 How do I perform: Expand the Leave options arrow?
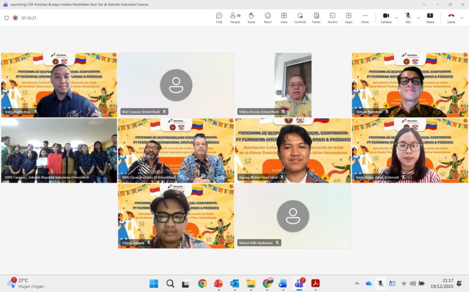point(462,18)
